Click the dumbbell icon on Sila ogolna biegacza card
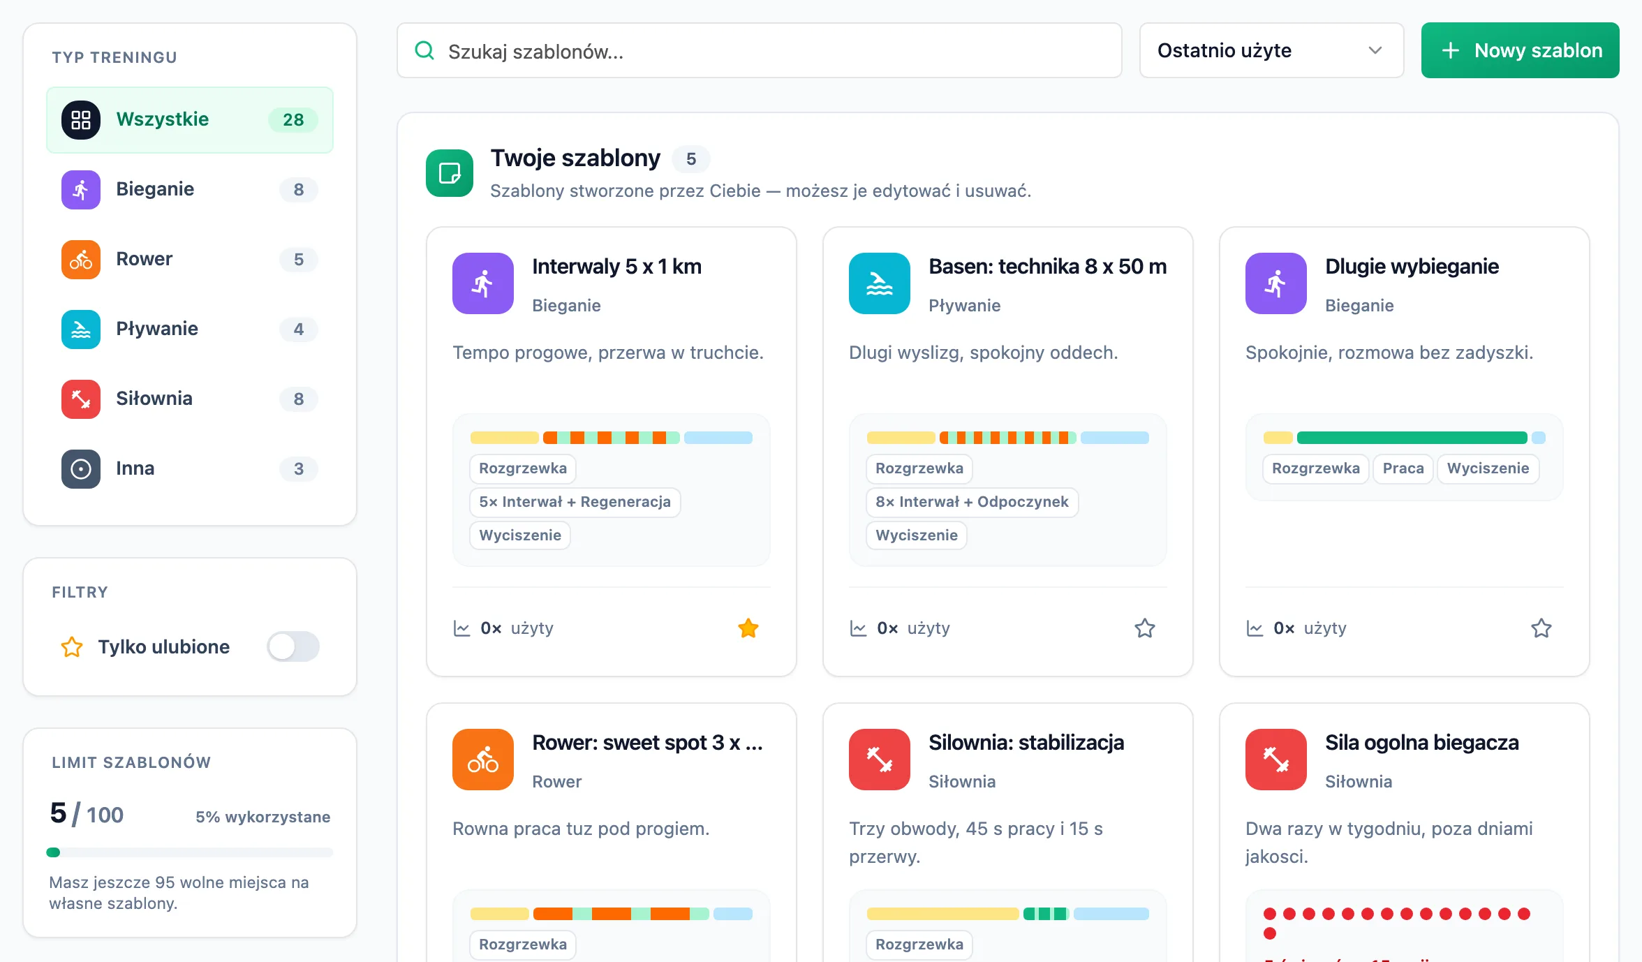 (1276, 760)
